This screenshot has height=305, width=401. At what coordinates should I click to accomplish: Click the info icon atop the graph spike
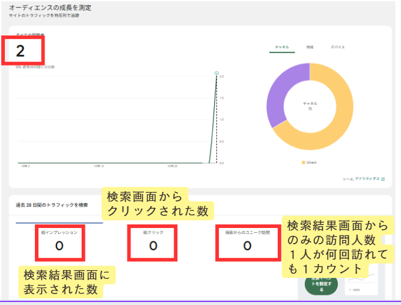tap(216, 73)
